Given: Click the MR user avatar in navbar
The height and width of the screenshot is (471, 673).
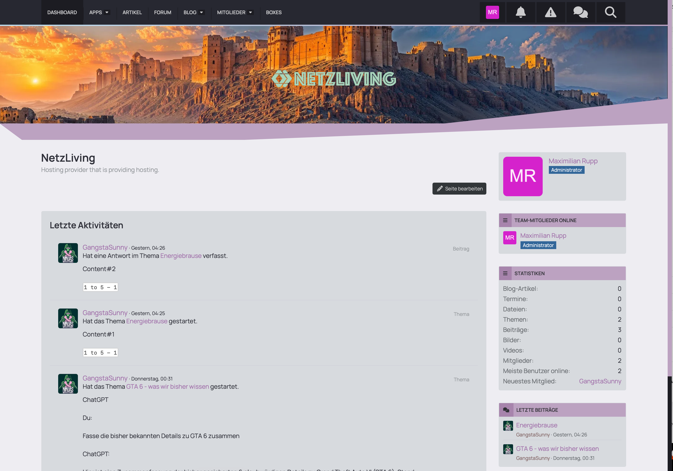Looking at the screenshot, I should [x=492, y=12].
